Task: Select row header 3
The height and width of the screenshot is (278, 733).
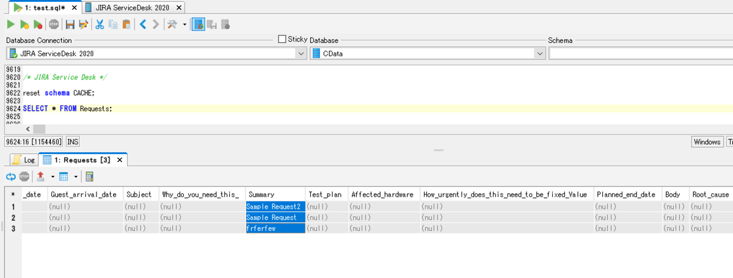Action: (13, 227)
